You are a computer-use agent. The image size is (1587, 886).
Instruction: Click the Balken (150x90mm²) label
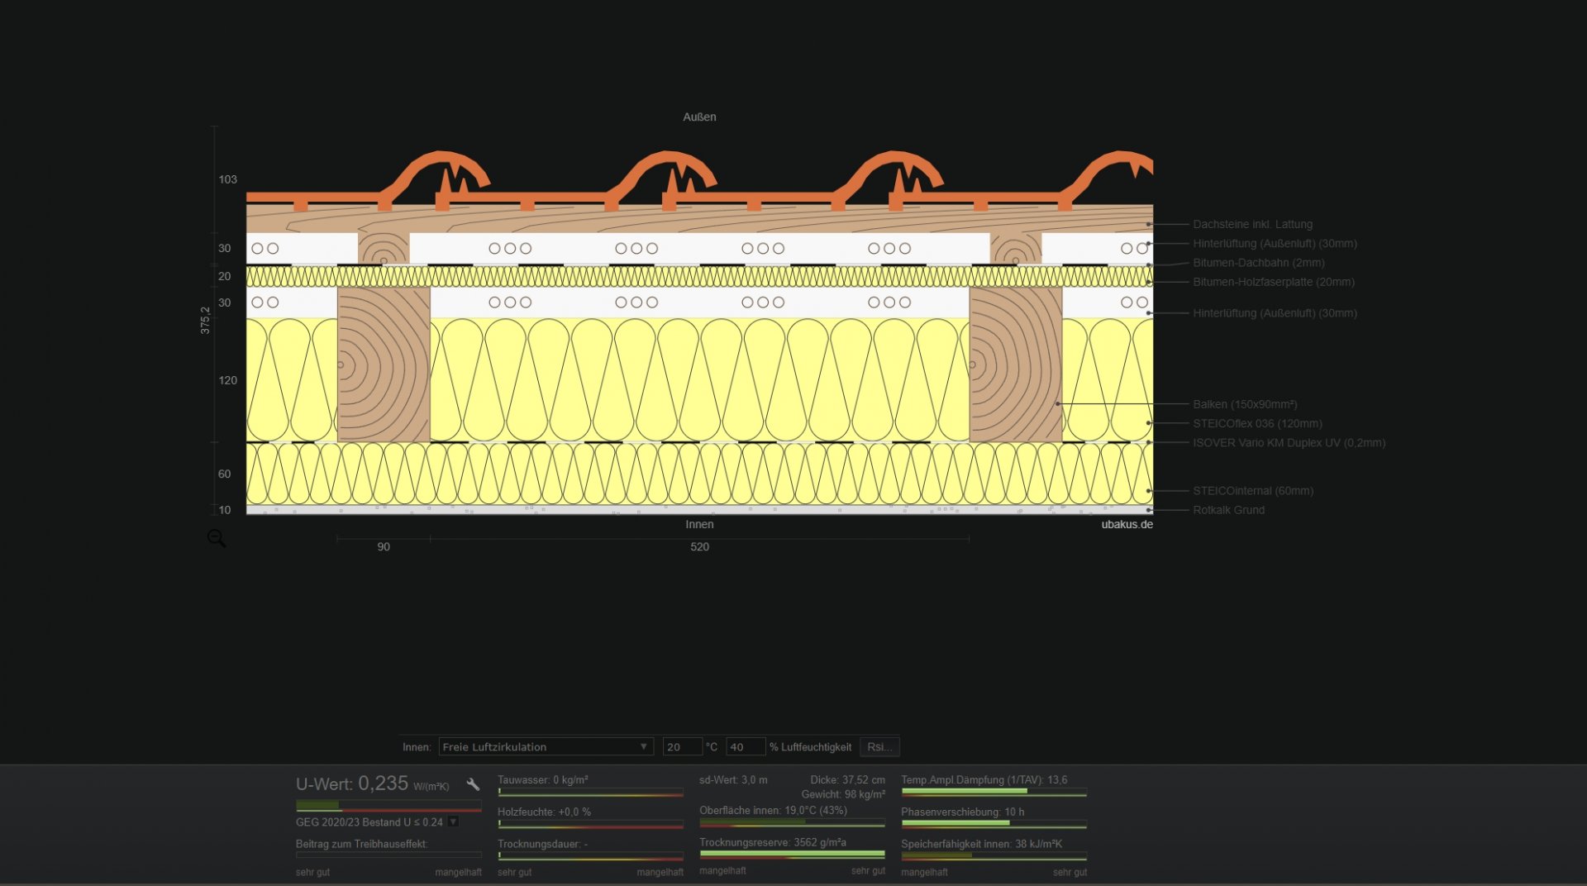1244,404
